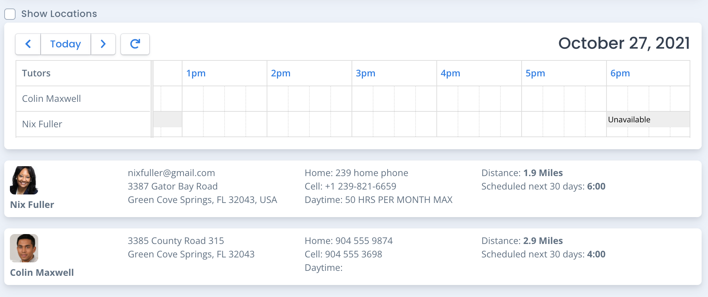Click the Home: 239 home phone entry
Viewport: 708px width, 297px height.
click(356, 173)
